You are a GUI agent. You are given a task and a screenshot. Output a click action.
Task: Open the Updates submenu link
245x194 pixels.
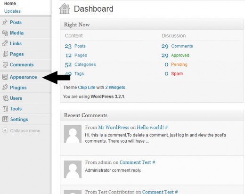point(12,11)
